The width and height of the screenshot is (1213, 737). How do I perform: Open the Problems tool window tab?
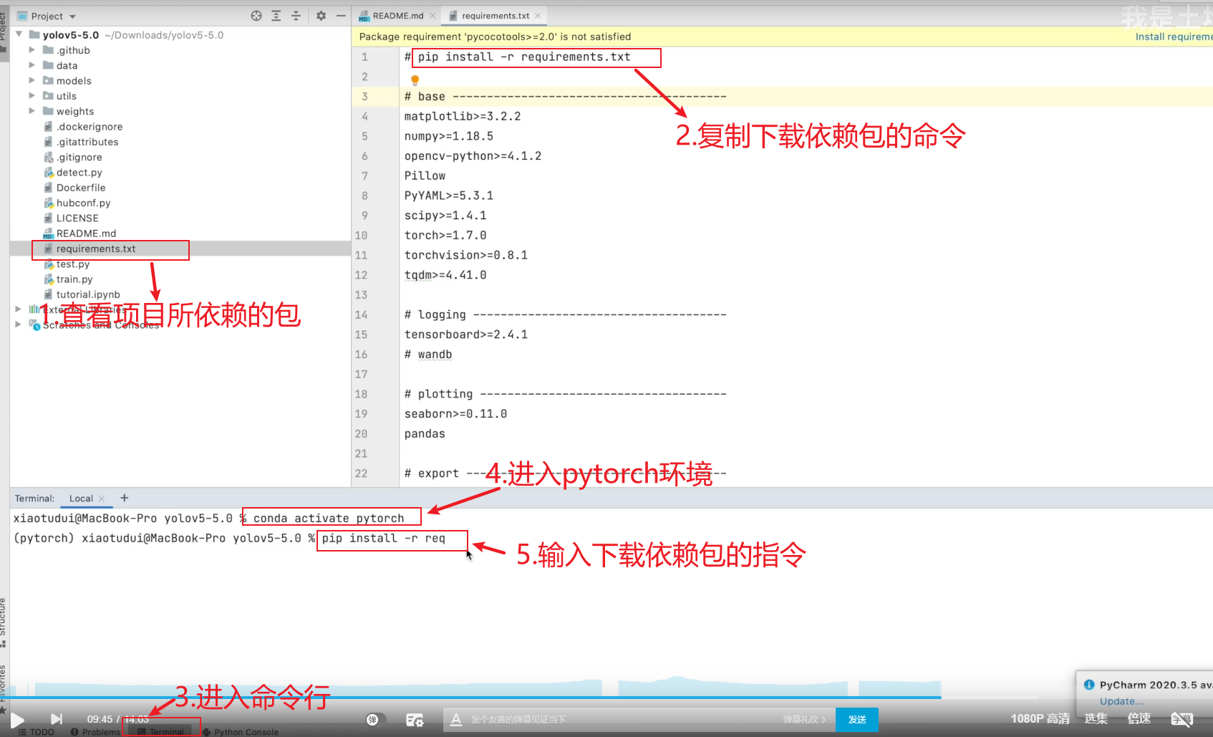coord(96,732)
